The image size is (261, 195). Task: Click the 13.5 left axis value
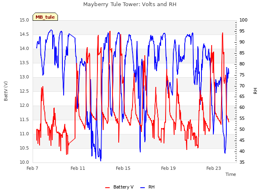point(24,63)
